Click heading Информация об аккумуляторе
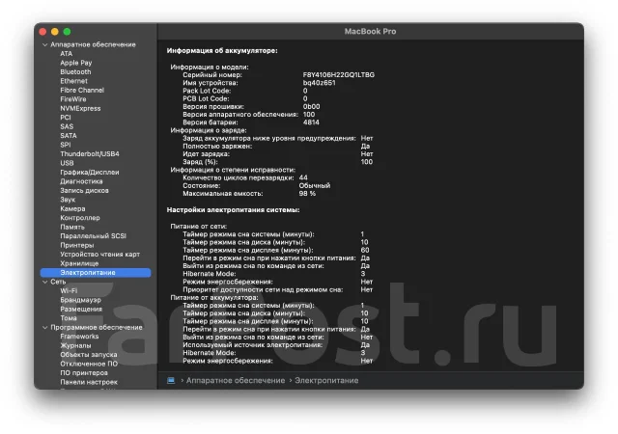The image size is (618, 434). coord(222,50)
